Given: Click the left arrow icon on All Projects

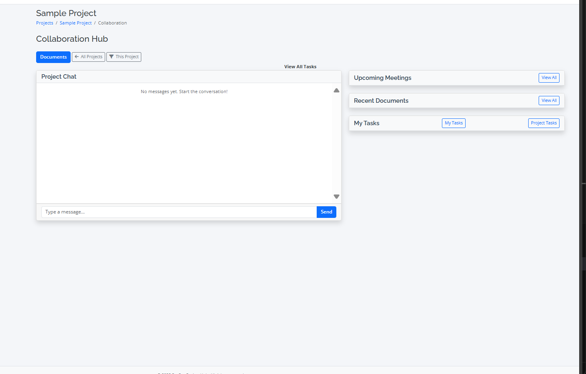Looking at the screenshot, I should (x=77, y=57).
